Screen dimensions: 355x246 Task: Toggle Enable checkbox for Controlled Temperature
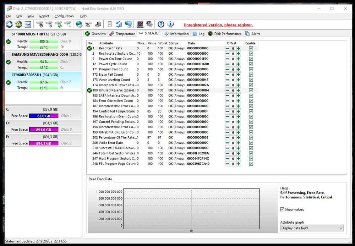click(x=251, y=111)
